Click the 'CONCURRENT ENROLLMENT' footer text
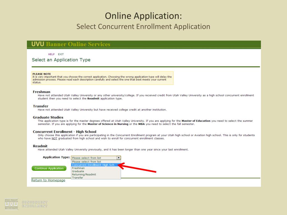 [x=35, y=204]
